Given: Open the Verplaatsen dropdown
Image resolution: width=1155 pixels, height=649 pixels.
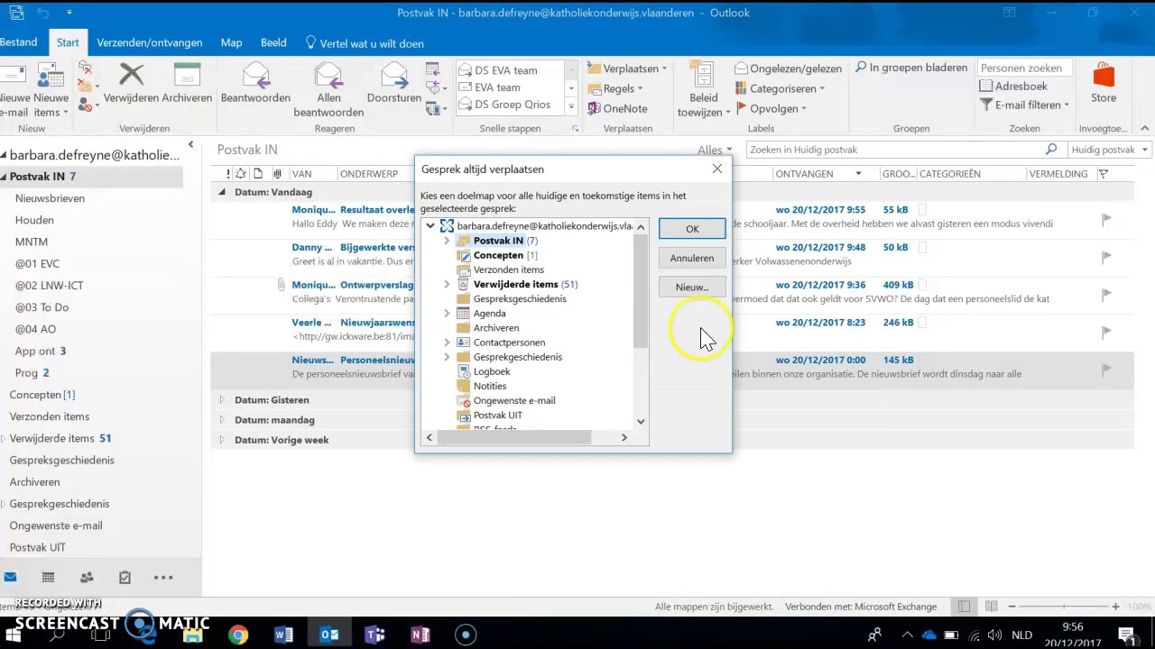Looking at the screenshot, I should coord(627,69).
